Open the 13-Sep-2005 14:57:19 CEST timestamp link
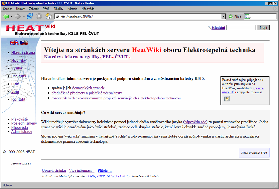Screen dimensions: 279x189 [108, 176]
